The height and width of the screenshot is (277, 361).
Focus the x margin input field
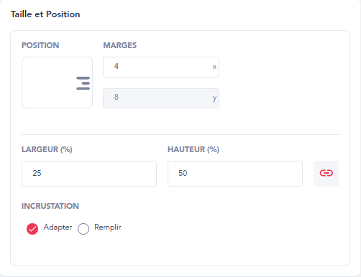[x=161, y=67]
